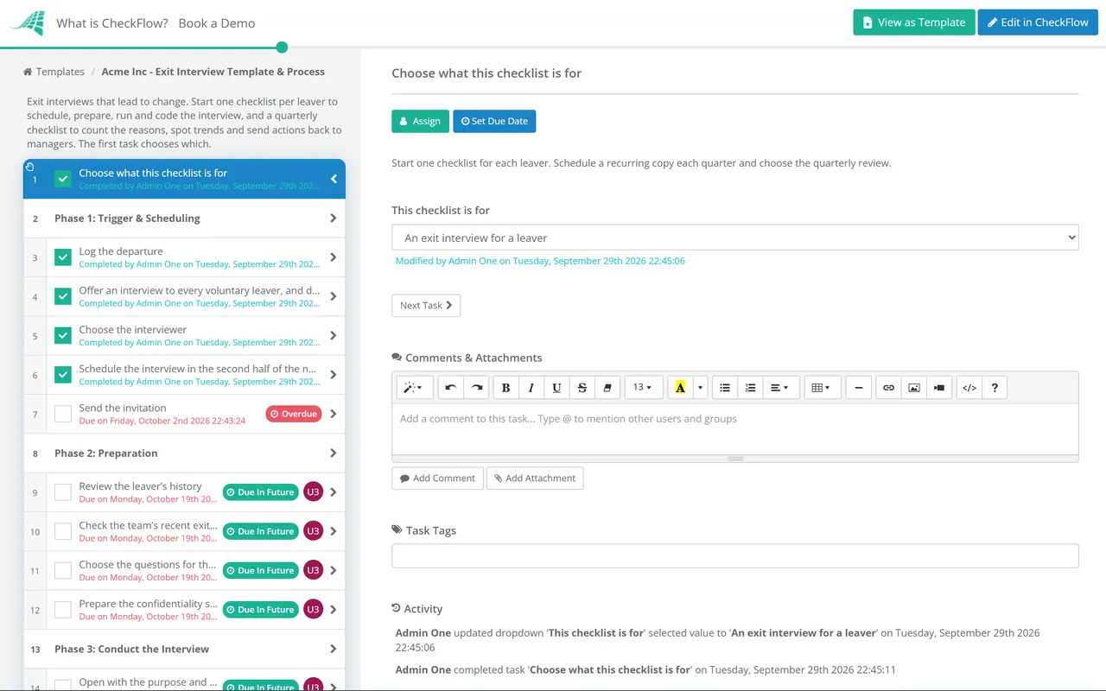Viewport: 1106px width, 691px height.
Task: Uncheck the 'Choose the interviewer' checkbox
Action: 63,335
